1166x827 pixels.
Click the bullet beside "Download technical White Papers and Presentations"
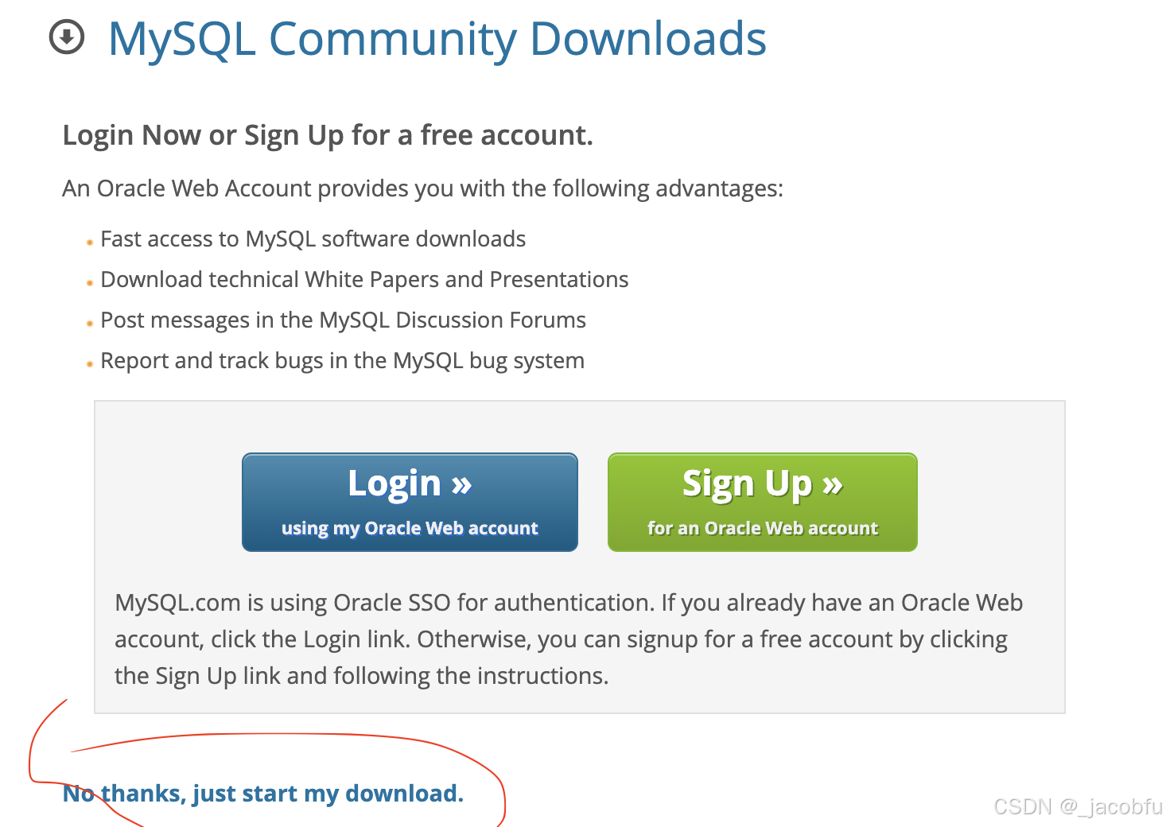tap(89, 283)
